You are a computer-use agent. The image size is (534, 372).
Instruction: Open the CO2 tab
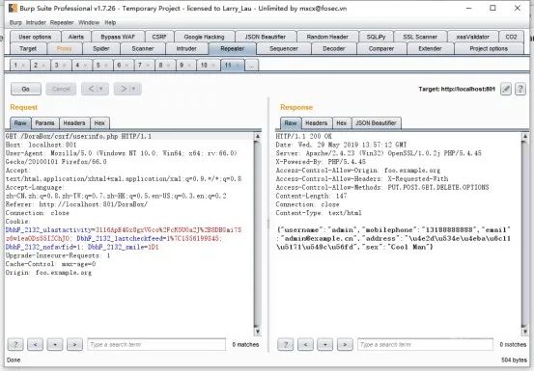tap(511, 37)
